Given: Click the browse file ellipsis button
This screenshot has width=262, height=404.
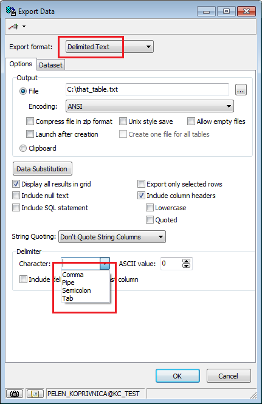Looking at the screenshot, I should [x=241, y=90].
